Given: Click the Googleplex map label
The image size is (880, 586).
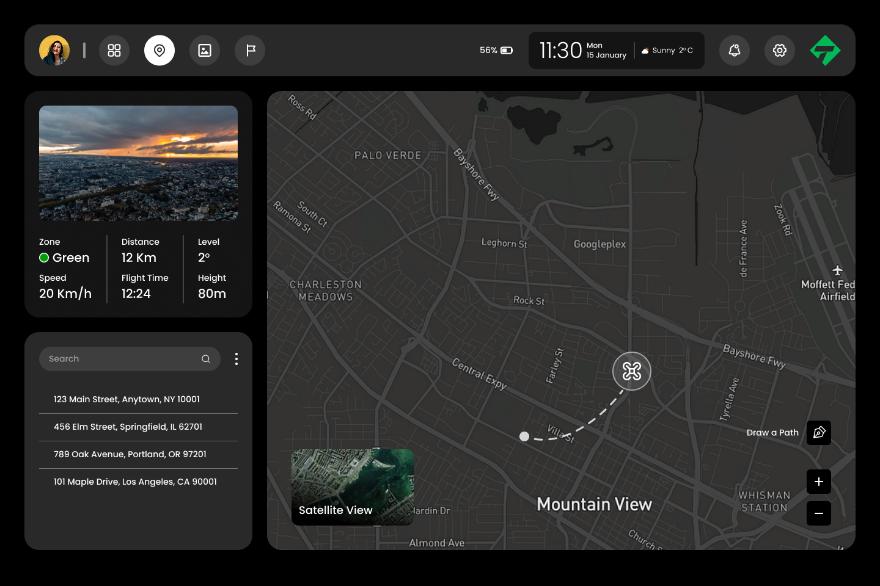Looking at the screenshot, I should click(599, 244).
